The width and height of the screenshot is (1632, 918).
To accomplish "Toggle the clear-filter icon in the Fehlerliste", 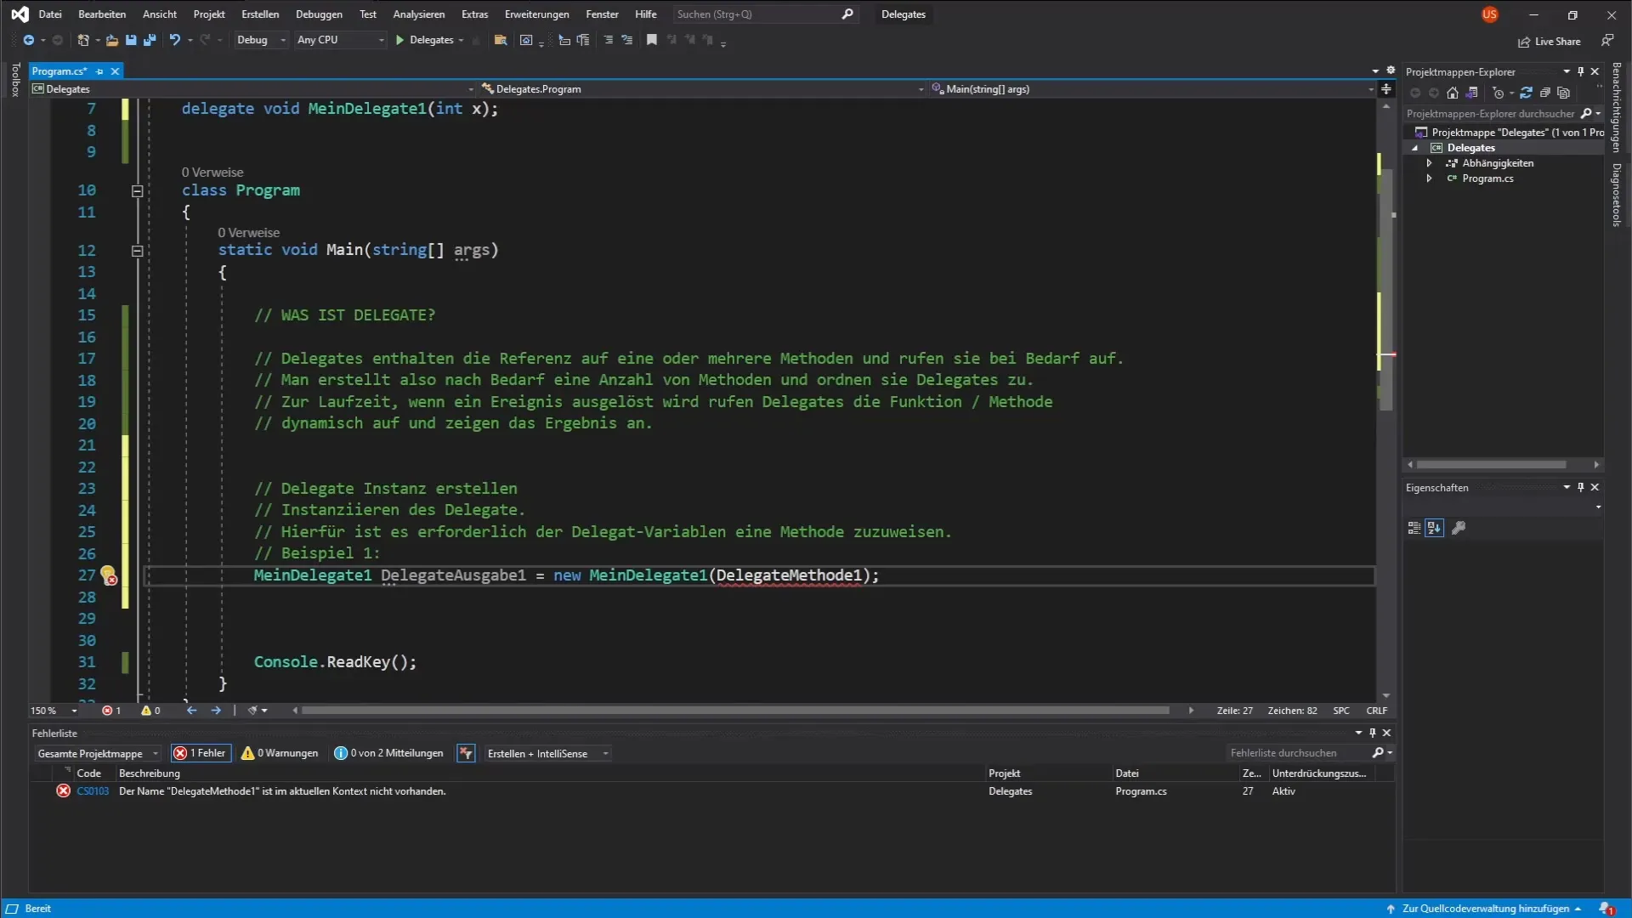I will click(x=466, y=753).
